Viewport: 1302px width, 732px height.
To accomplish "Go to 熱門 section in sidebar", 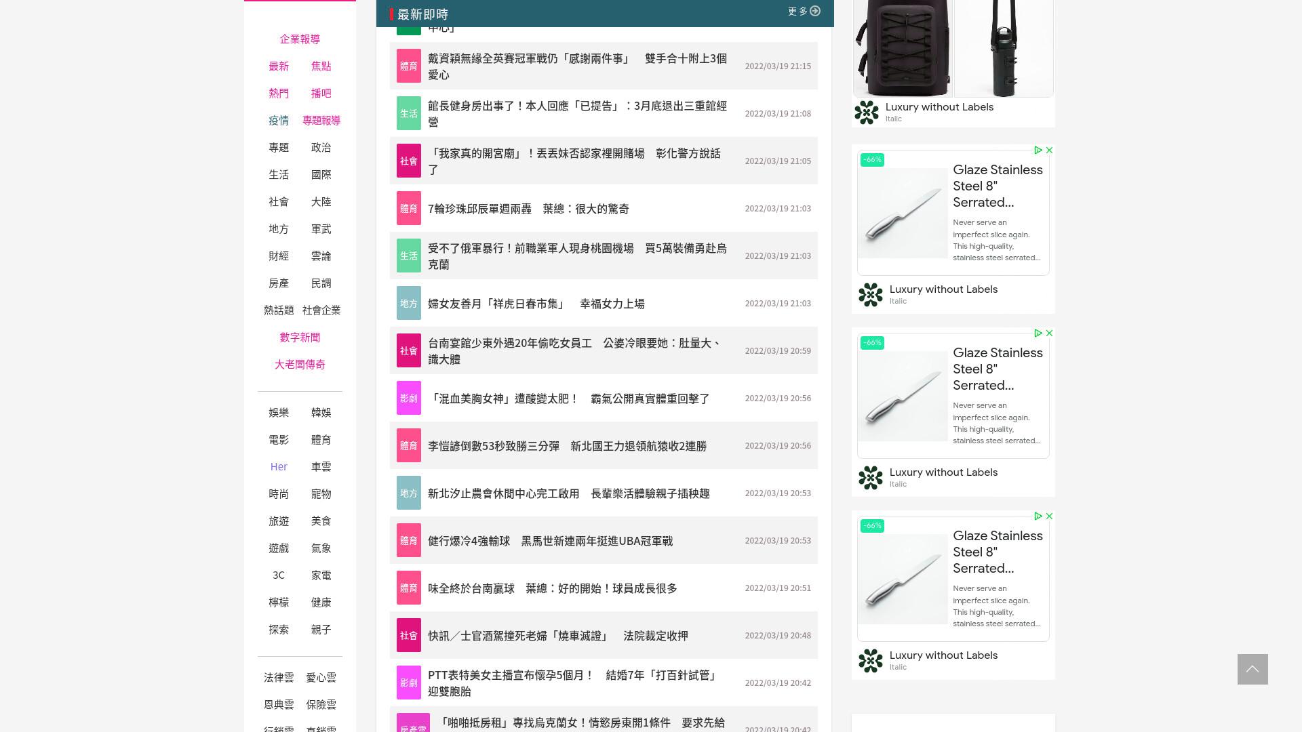I will point(279,94).
